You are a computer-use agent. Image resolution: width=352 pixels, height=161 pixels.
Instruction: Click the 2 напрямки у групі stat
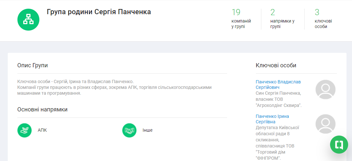point(282,19)
